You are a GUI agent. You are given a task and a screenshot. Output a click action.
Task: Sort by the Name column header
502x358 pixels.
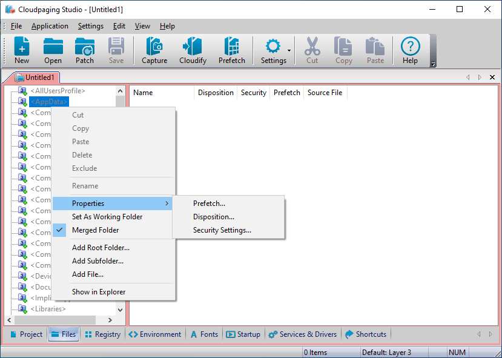(162, 93)
